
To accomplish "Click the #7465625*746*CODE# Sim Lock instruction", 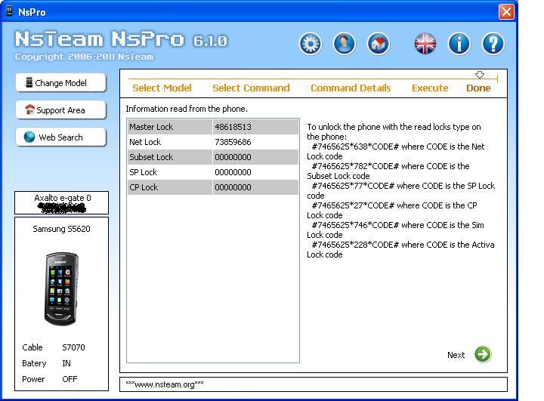I will click(395, 230).
